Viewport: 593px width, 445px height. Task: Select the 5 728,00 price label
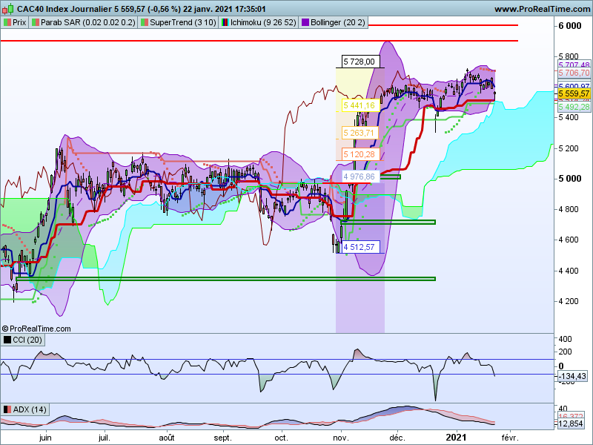pyautogui.click(x=360, y=62)
